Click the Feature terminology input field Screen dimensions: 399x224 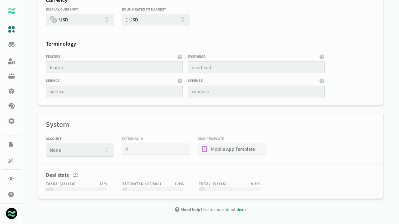114,67
